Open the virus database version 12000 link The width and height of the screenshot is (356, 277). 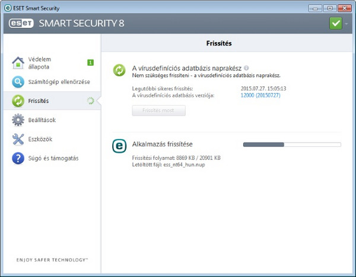click(x=266, y=95)
